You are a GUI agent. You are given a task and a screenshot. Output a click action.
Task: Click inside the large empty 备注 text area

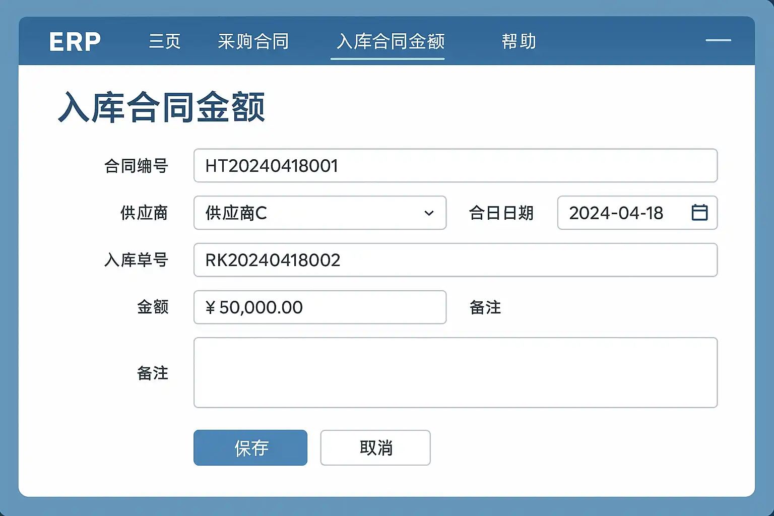pyautogui.click(x=455, y=372)
